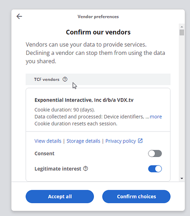Open the vendor Privacy policy link
Screen dimensions: 190x216
[x=121, y=141]
